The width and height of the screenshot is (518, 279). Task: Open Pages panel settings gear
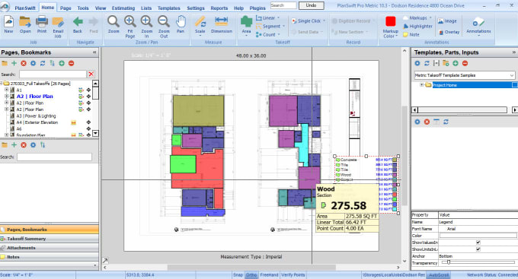[33, 63]
